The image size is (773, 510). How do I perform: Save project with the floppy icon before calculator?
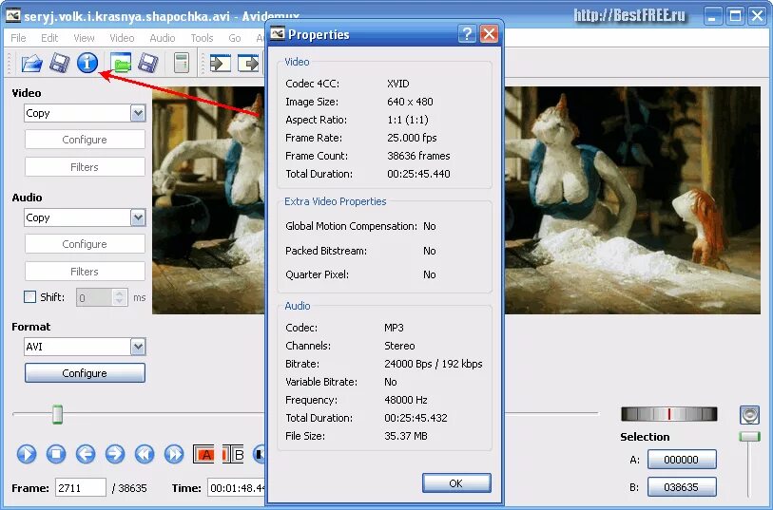click(x=148, y=63)
